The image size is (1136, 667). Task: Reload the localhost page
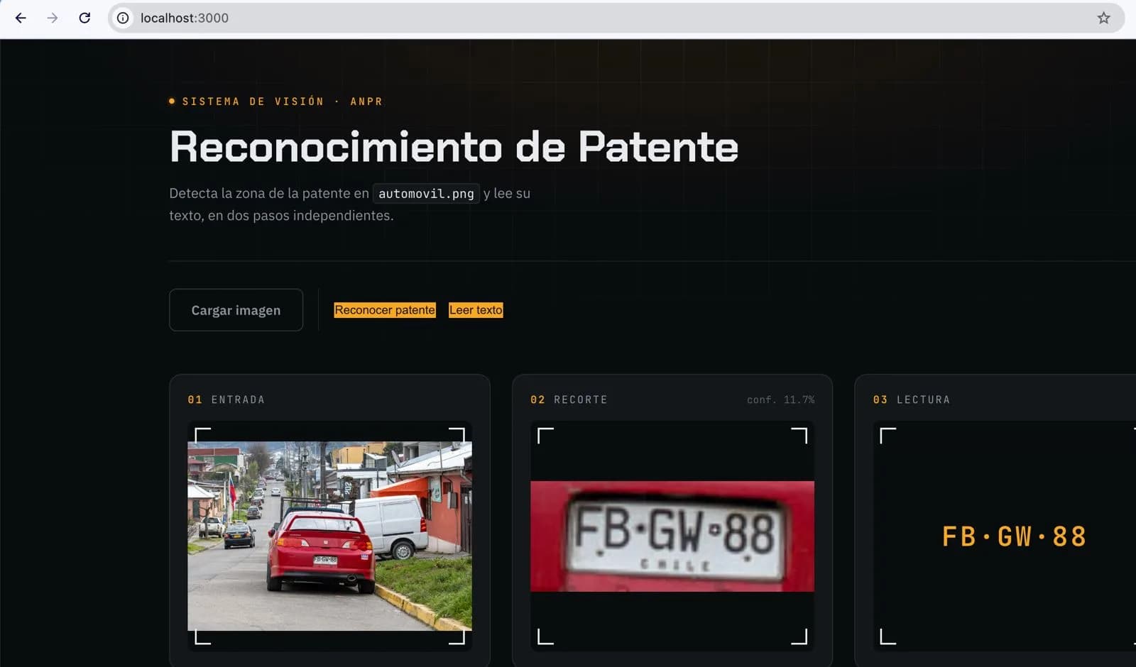click(x=84, y=18)
